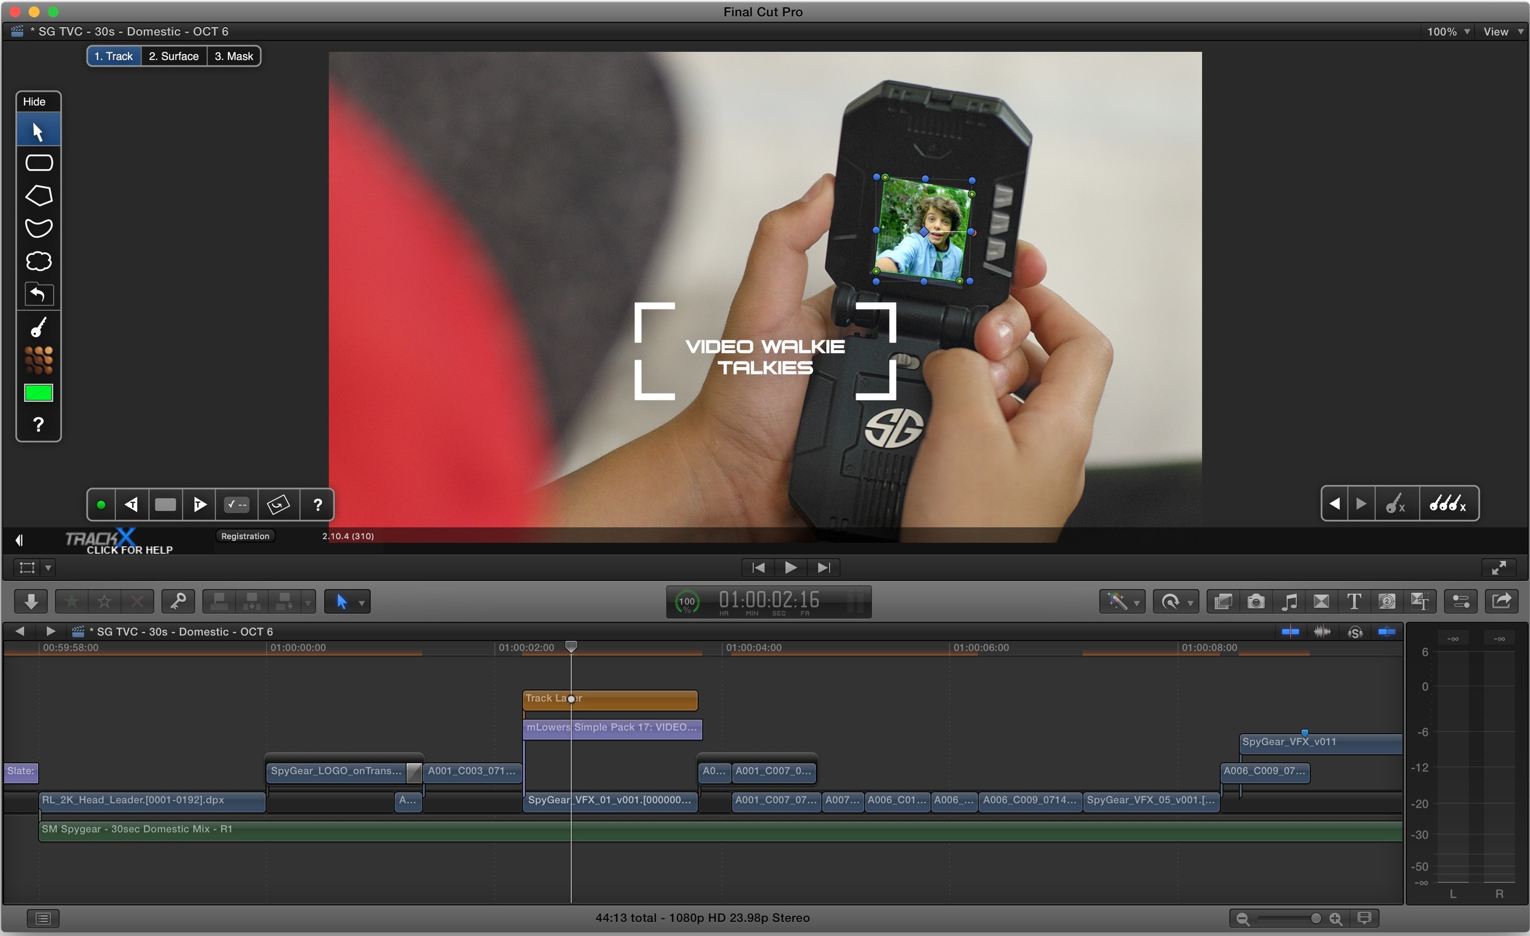
Task: Toggle the green tracking indicator dot
Action: pyautogui.click(x=100, y=505)
